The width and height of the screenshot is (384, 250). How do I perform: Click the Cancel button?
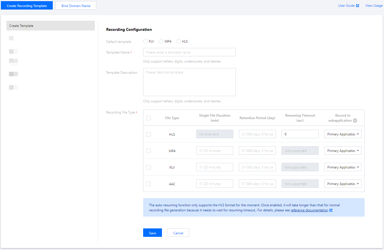click(x=178, y=233)
